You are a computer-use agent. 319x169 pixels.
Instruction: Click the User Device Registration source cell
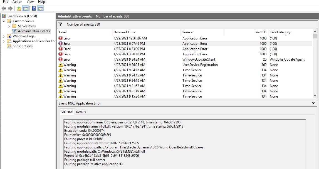pyautogui.click(x=200, y=65)
